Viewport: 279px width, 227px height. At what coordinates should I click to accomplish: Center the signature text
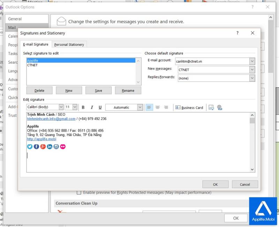[158, 107]
